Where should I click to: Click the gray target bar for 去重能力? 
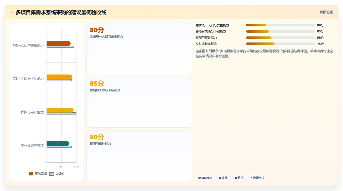pos(60,47)
